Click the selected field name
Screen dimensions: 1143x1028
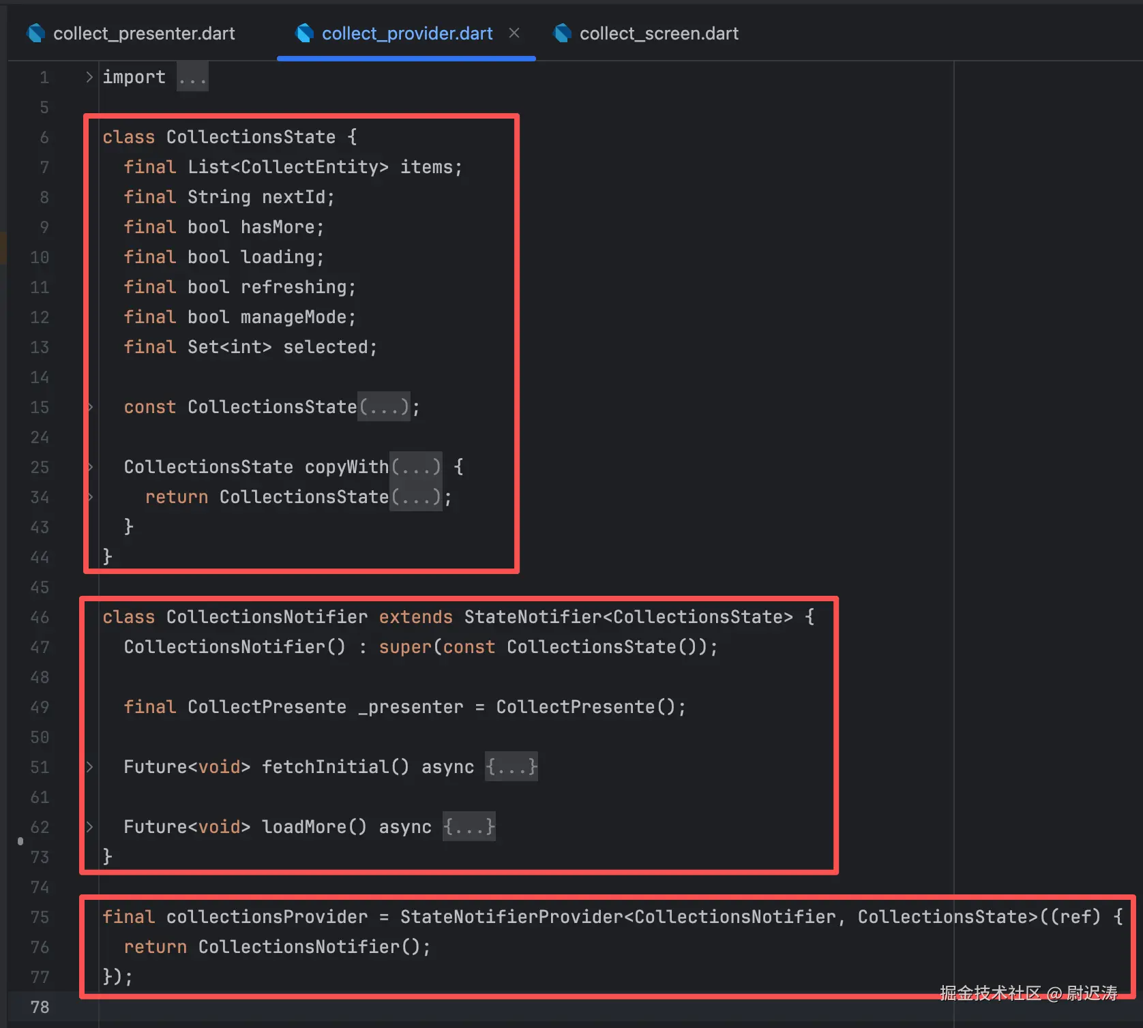point(326,347)
